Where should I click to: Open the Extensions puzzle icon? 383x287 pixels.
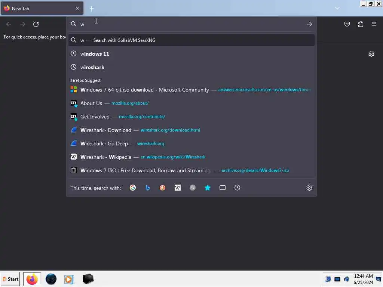tap(361, 24)
